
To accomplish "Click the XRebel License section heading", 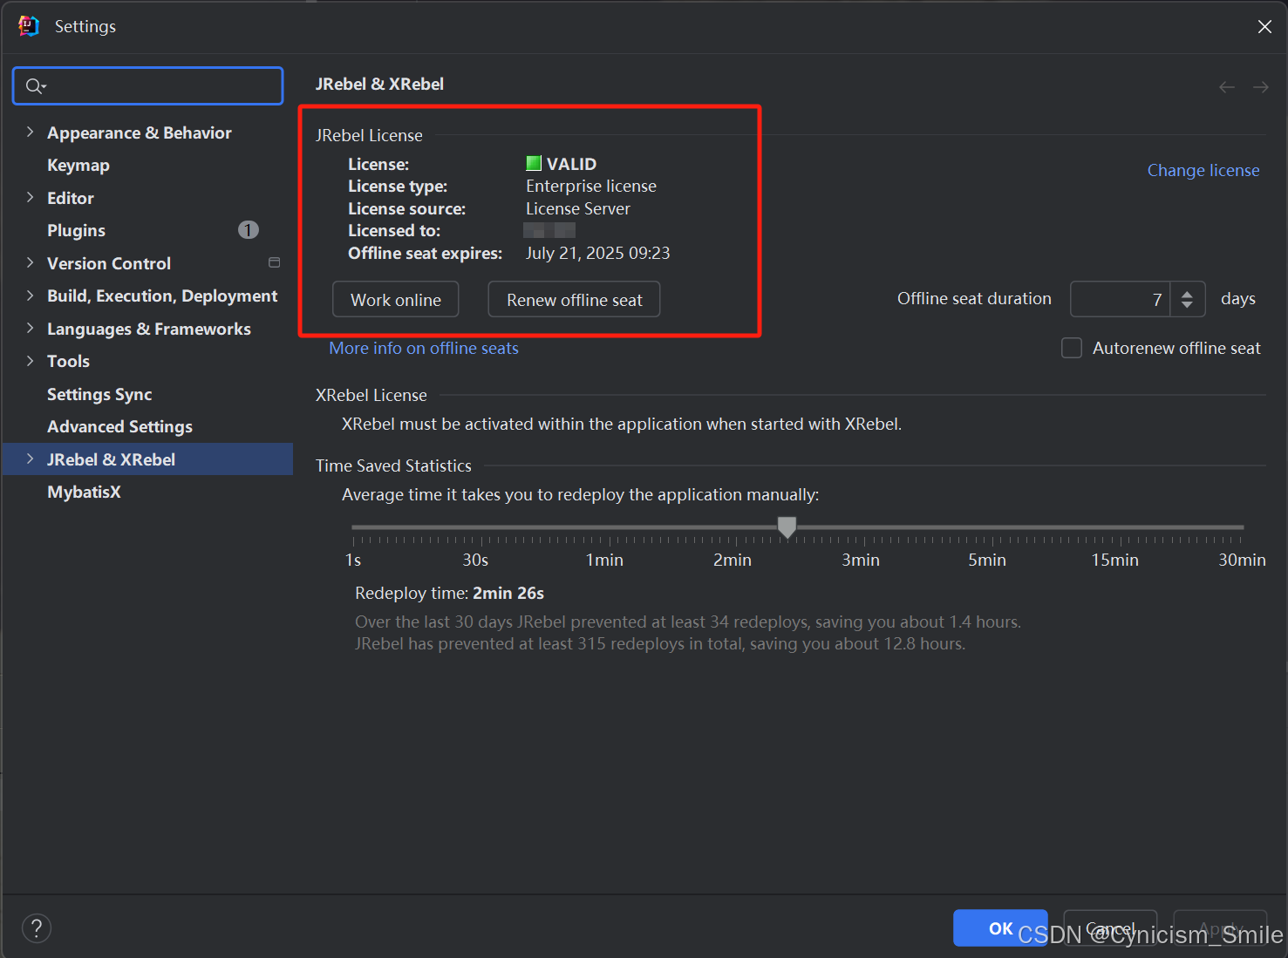I will (x=371, y=395).
